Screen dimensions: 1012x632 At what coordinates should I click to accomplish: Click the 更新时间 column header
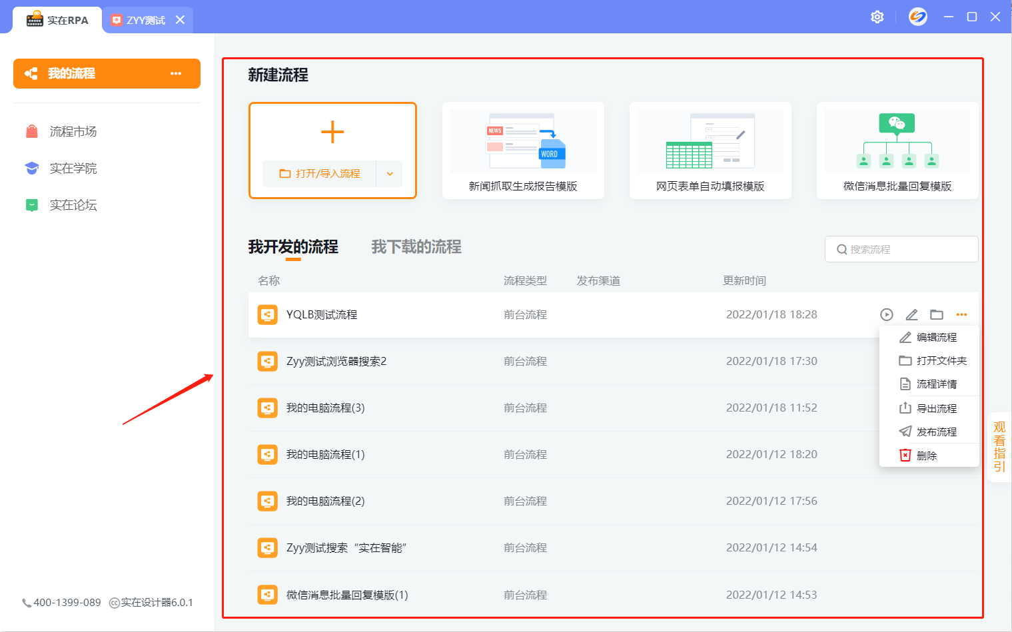point(745,280)
